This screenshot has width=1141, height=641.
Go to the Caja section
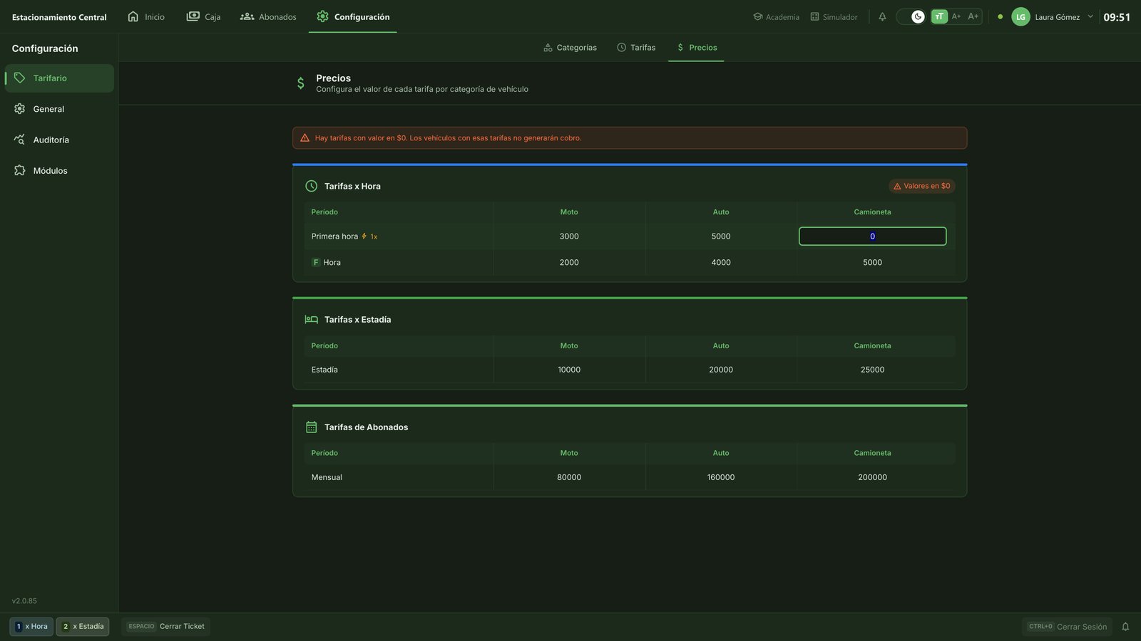click(x=203, y=16)
